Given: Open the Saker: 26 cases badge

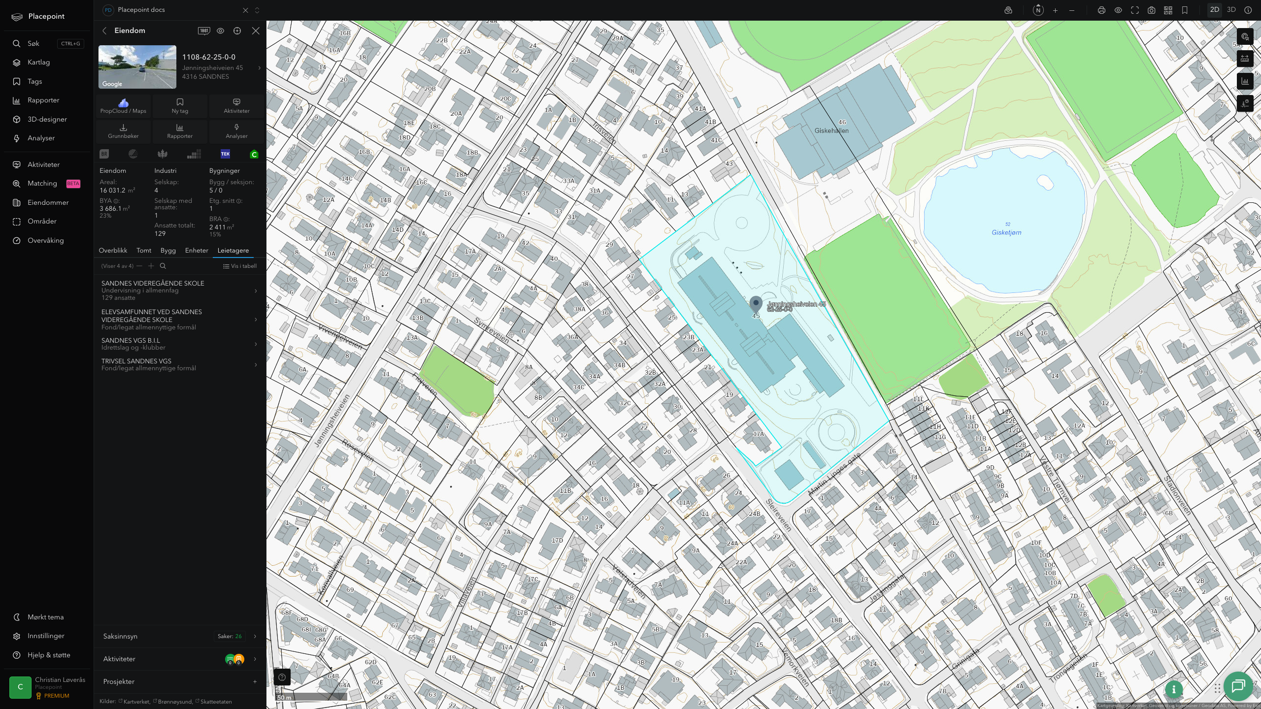Looking at the screenshot, I should pyautogui.click(x=230, y=636).
